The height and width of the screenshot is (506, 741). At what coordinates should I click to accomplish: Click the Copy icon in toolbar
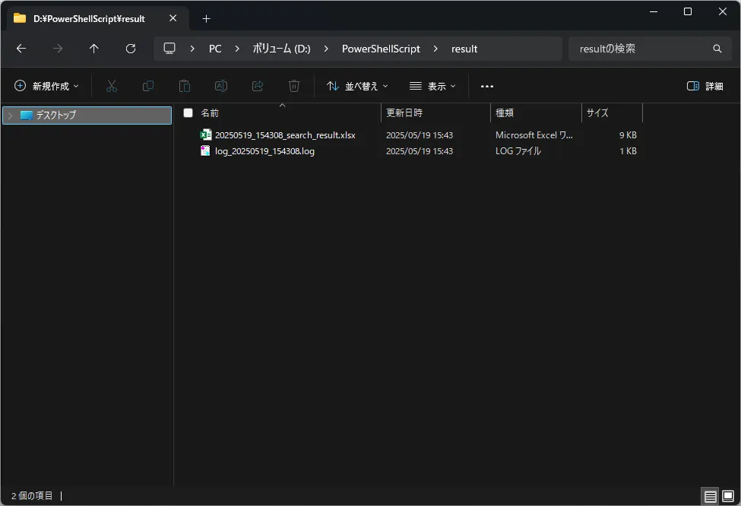click(x=148, y=86)
